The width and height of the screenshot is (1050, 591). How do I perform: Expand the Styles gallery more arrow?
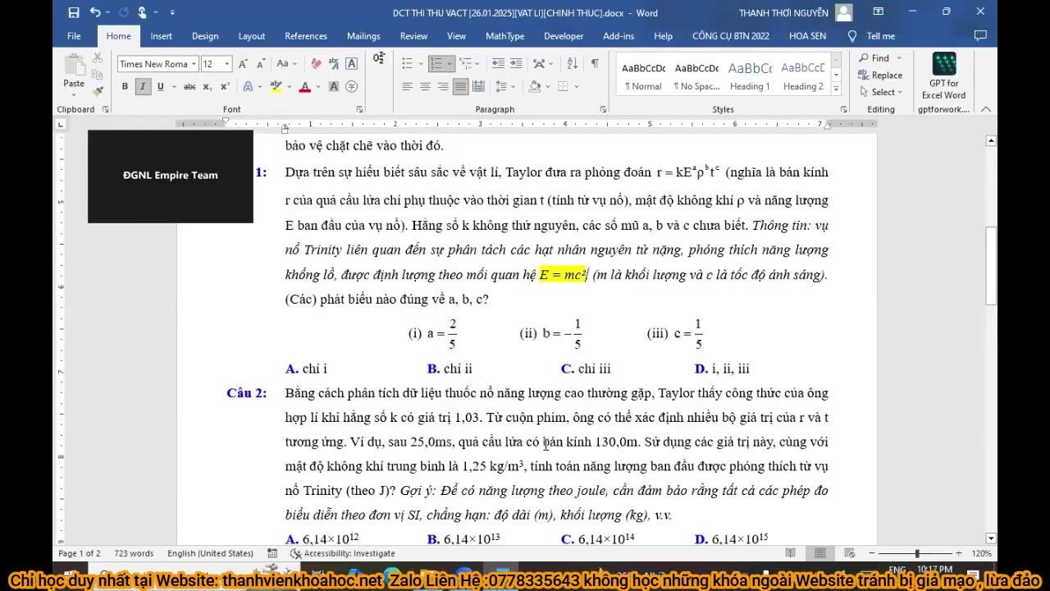[836, 88]
